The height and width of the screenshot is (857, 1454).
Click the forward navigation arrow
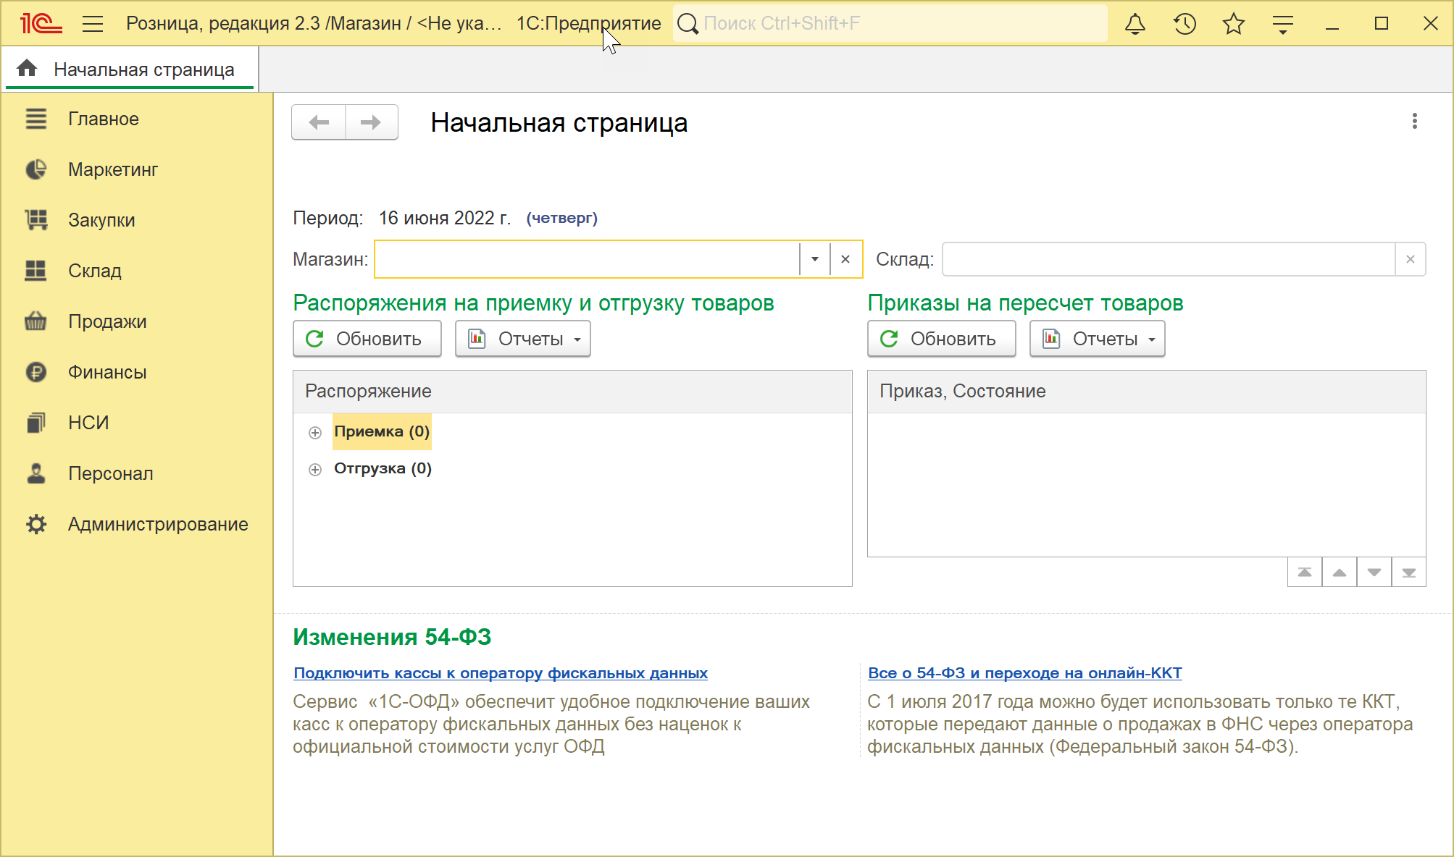point(371,122)
